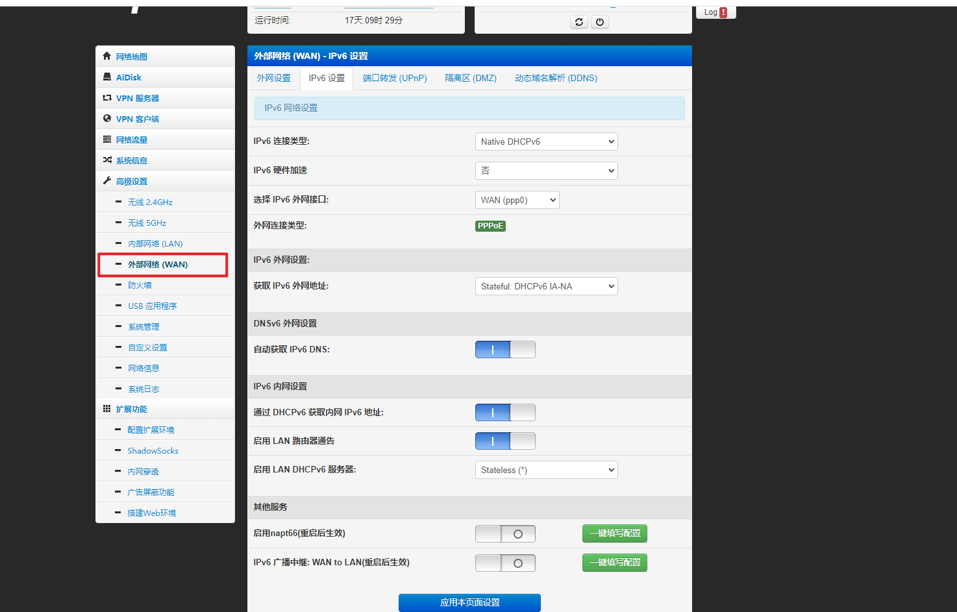Enable IPv6 广播中继 WAN to LAN switch
957x612 pixels.
tap(505, 563)
